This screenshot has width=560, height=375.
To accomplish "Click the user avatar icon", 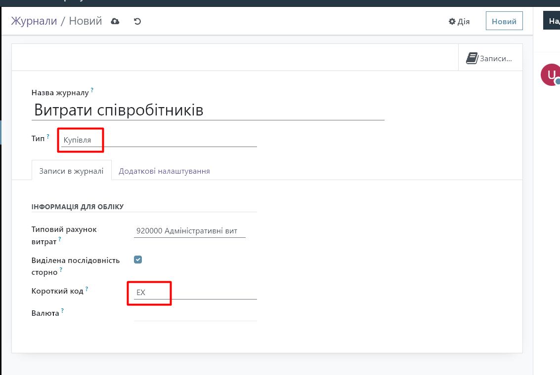I will (551, 75).
